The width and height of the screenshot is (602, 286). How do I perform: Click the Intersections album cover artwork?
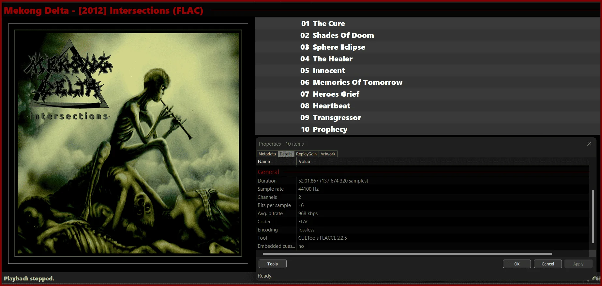(128, 143)
